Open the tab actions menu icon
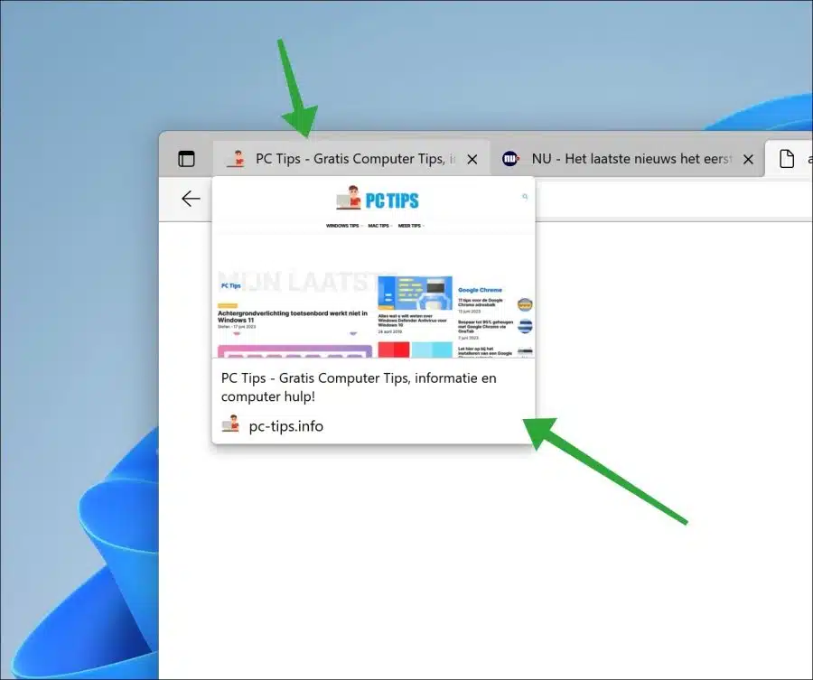 186,159
